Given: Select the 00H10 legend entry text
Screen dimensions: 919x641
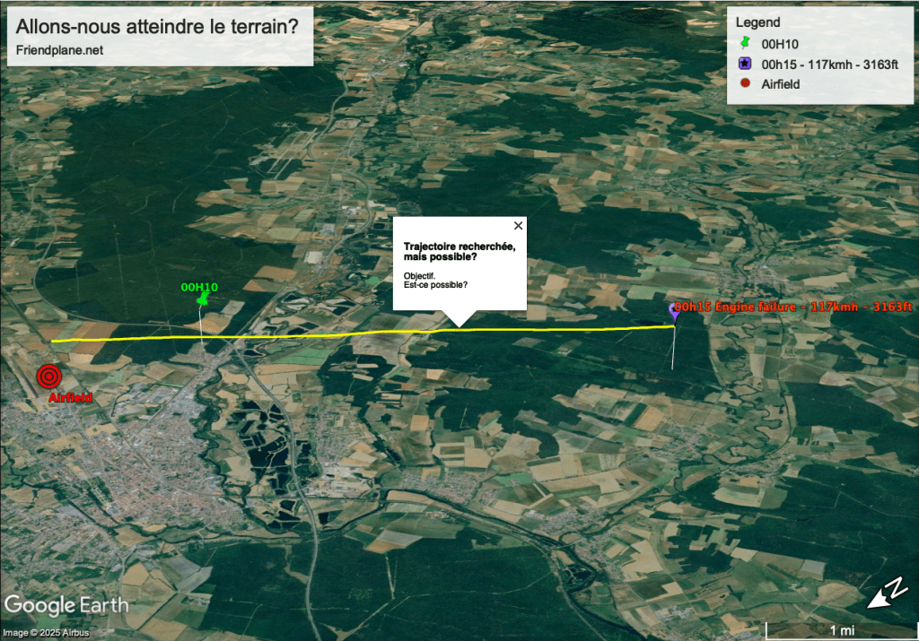Looking at the screenshot, I should [780, 43].
